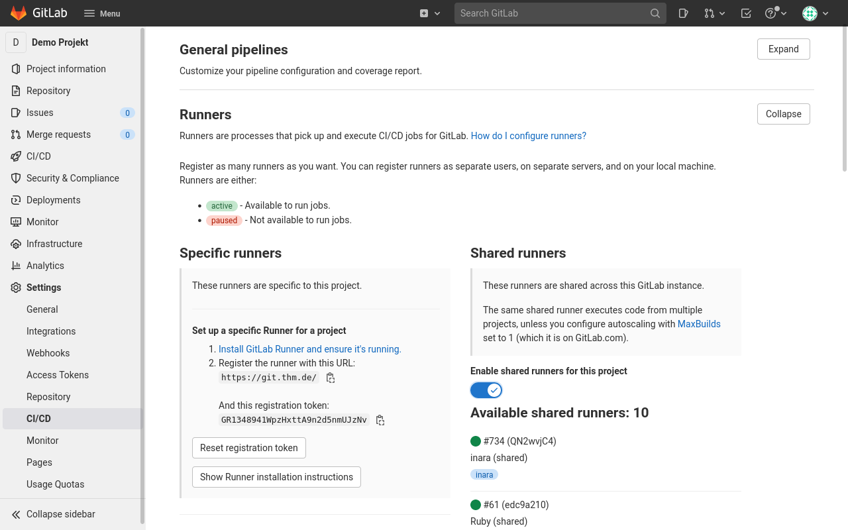Click the sidebar scrollbar
This screenshot has width=848, height=530.
(x=142, y=275)
